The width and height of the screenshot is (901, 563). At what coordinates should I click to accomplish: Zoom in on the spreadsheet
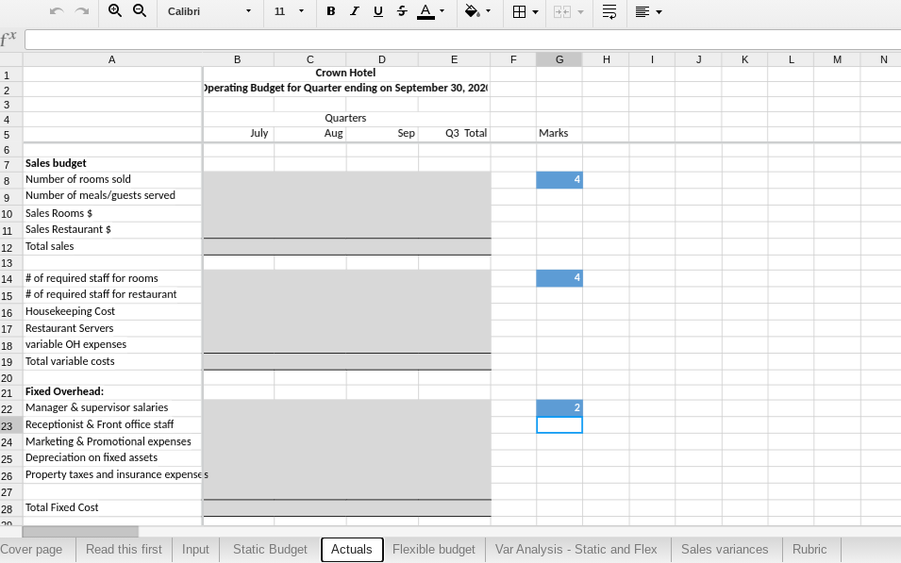coord(114,11)
